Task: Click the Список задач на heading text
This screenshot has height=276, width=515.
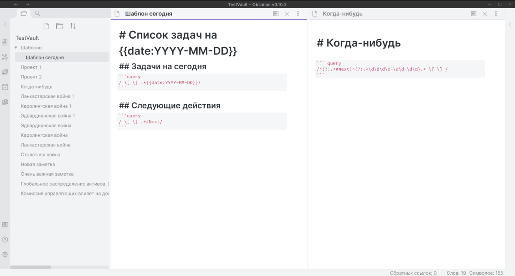Action: point(173,35)
